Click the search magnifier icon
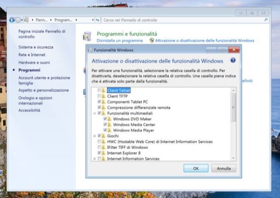 [x=266, y=20]
